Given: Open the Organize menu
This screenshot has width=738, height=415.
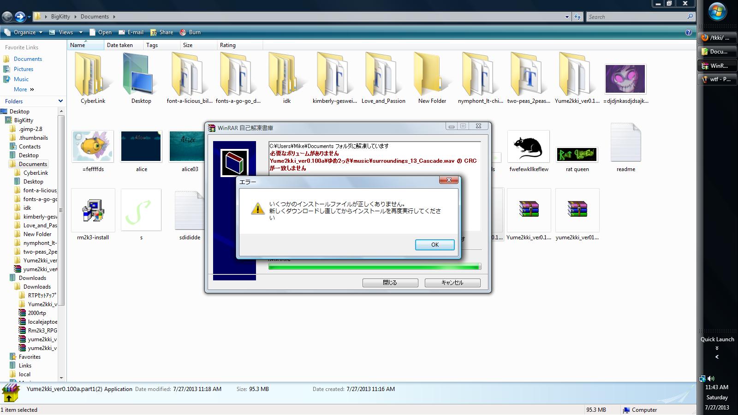Looking at the screenshot, I should [23, 32].
